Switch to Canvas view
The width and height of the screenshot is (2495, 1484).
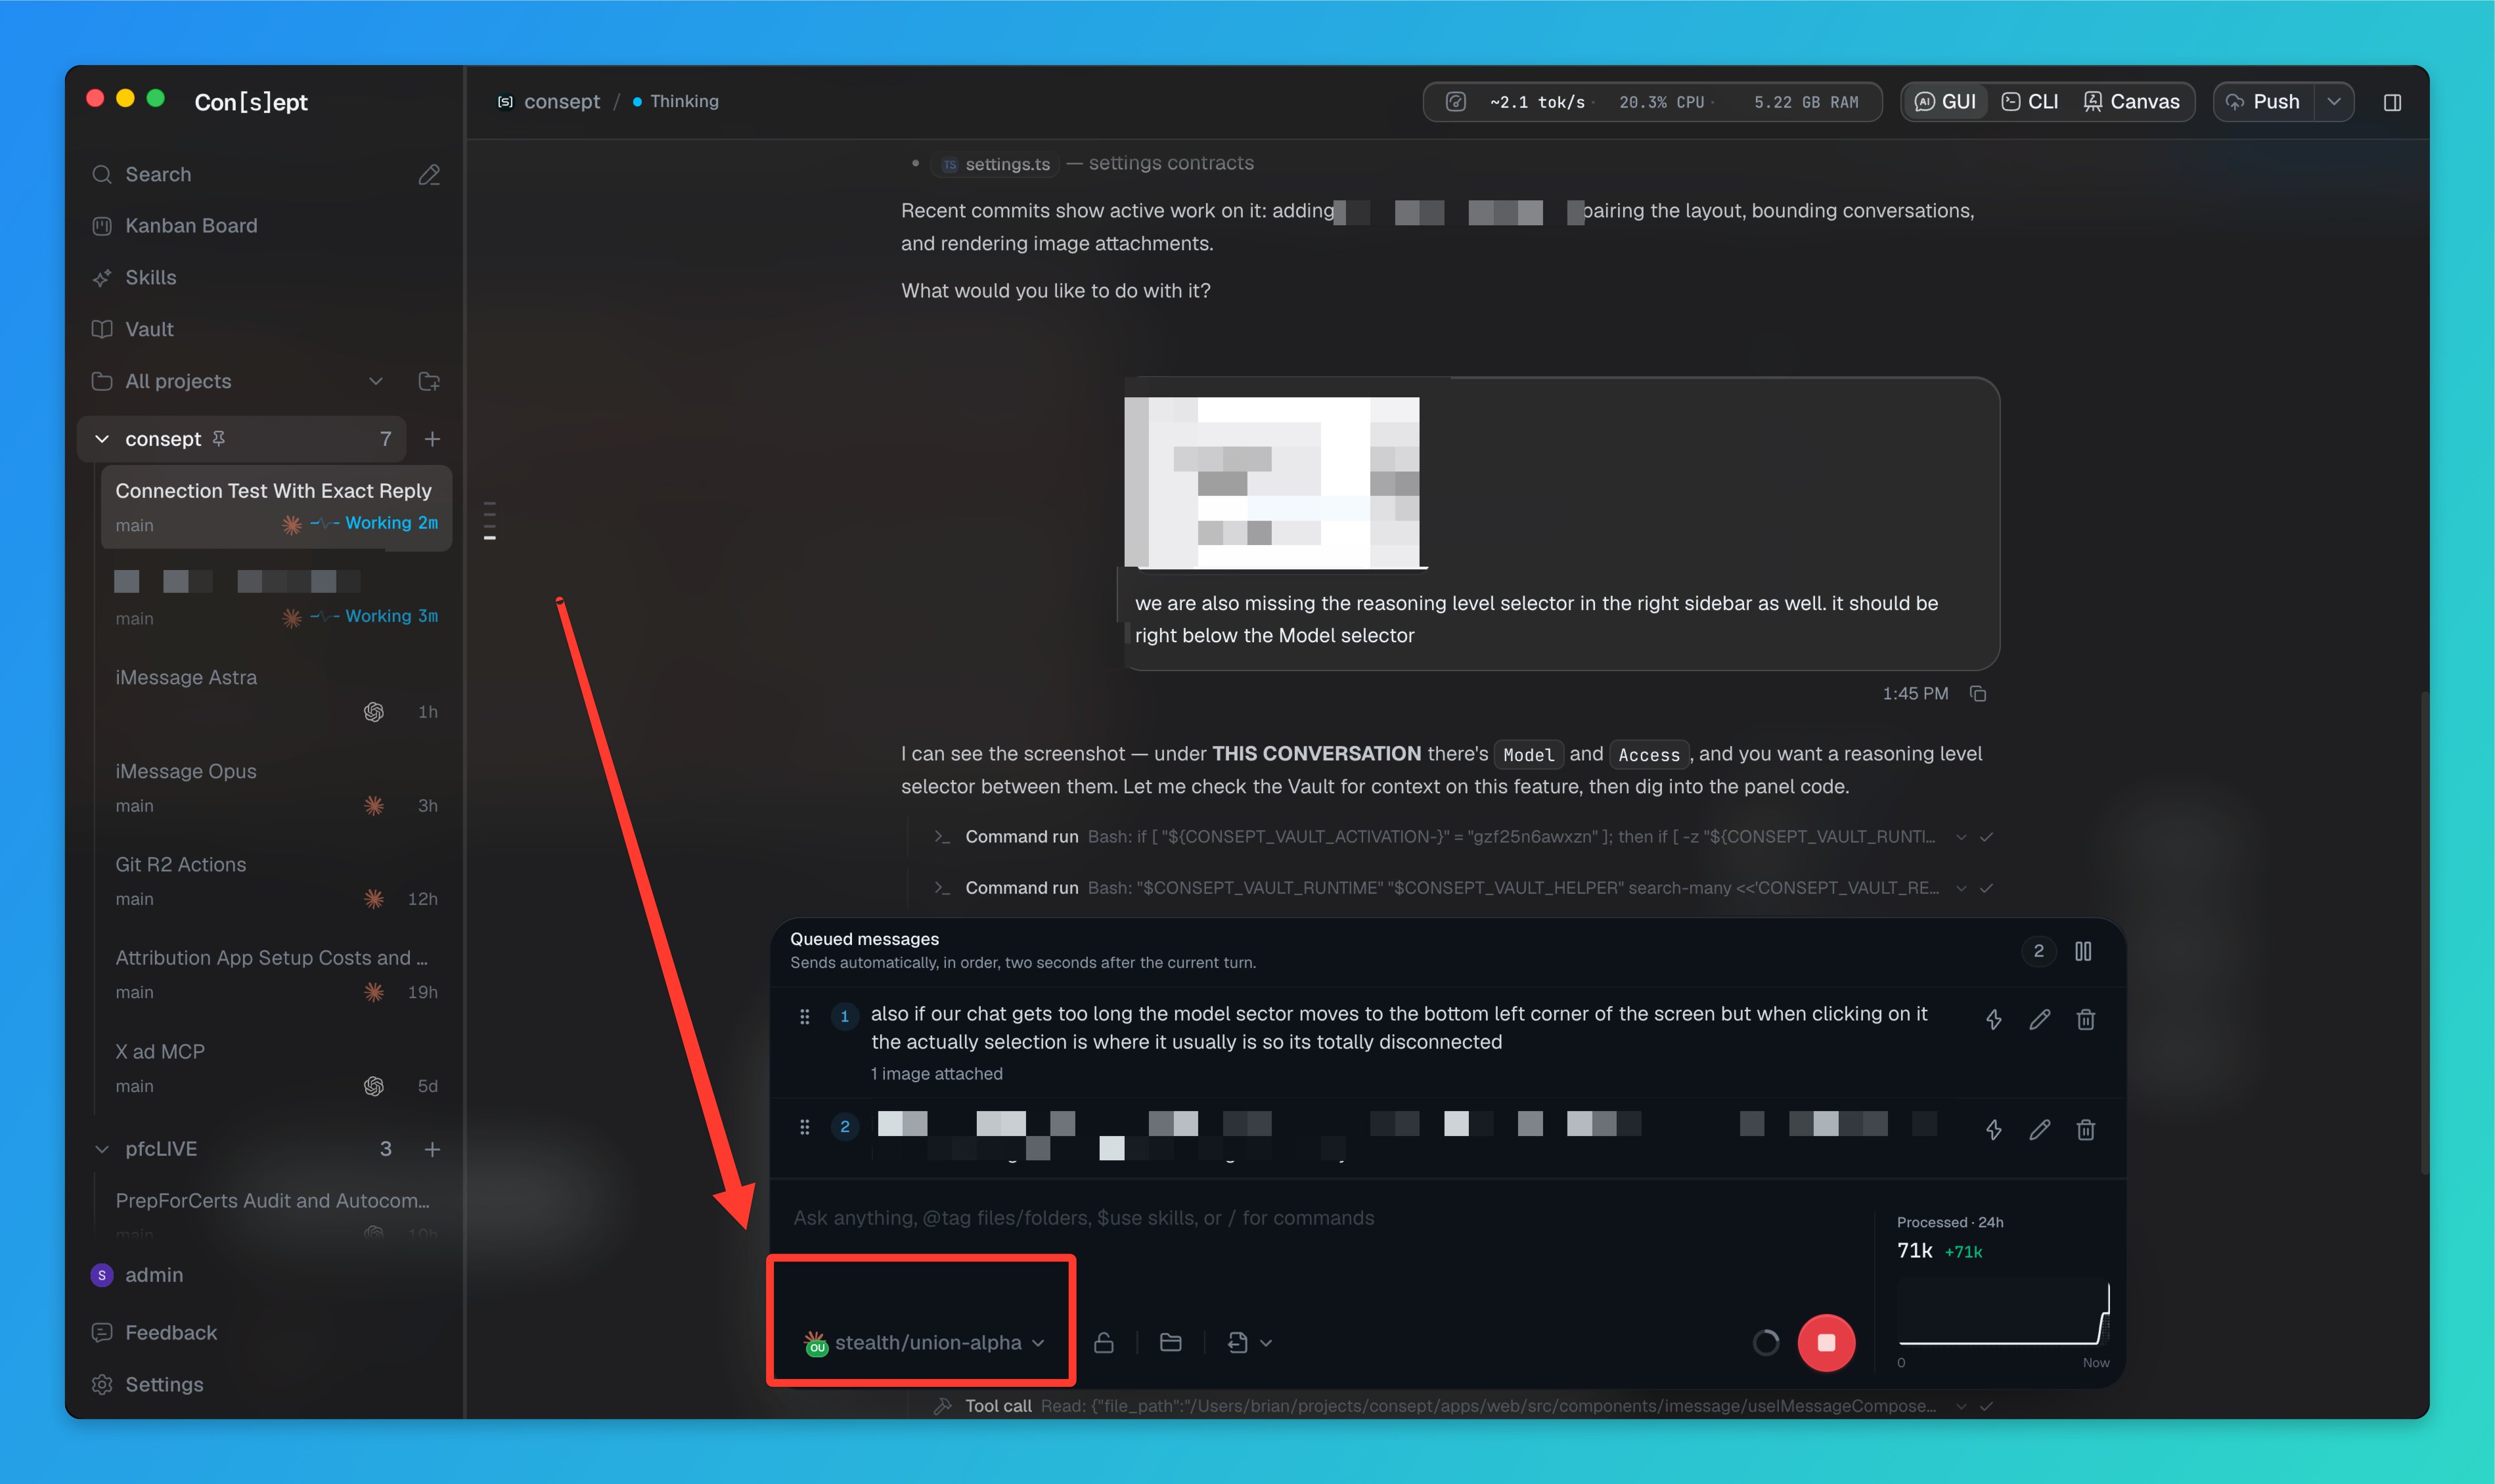[2131, 102]
